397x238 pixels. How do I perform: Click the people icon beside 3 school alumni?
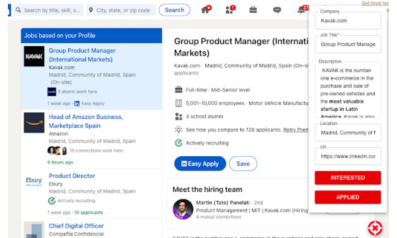pos(179,116)
